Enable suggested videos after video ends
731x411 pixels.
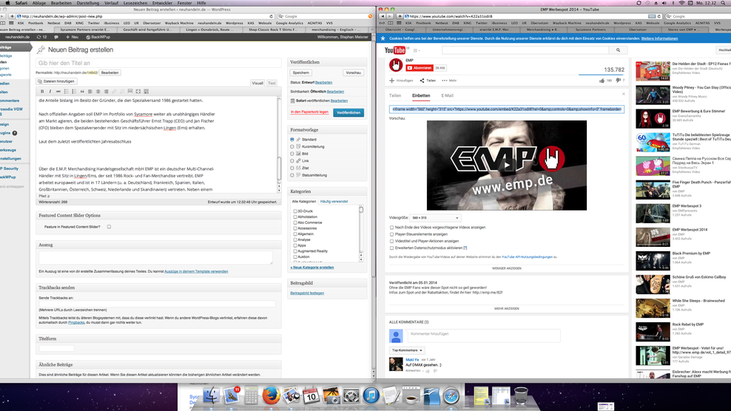click(391, 228)
